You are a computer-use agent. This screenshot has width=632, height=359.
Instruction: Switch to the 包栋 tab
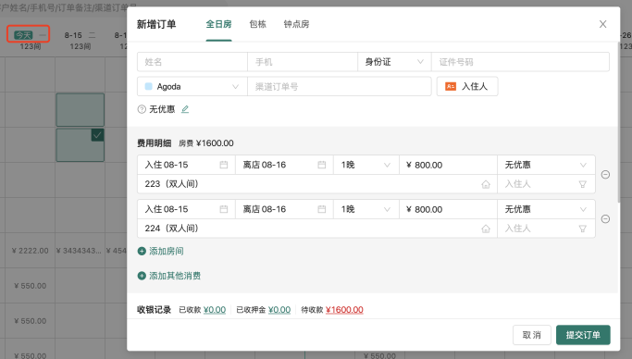click(257, 24)
